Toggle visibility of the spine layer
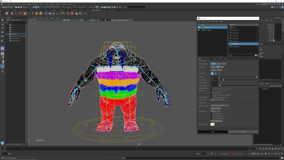 [x=199, y=27]
